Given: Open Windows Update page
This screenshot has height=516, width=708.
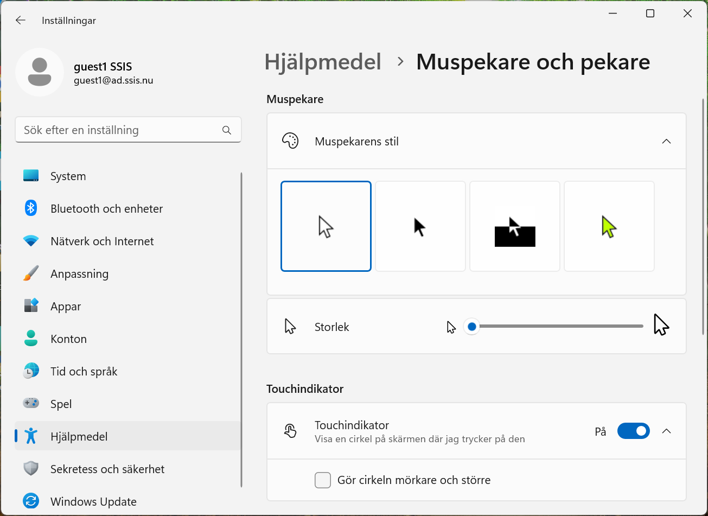Looking at the screenshot, I should click(x=128, y=501).
